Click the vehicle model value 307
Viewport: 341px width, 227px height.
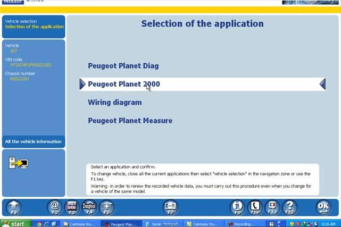coord(13,51)
